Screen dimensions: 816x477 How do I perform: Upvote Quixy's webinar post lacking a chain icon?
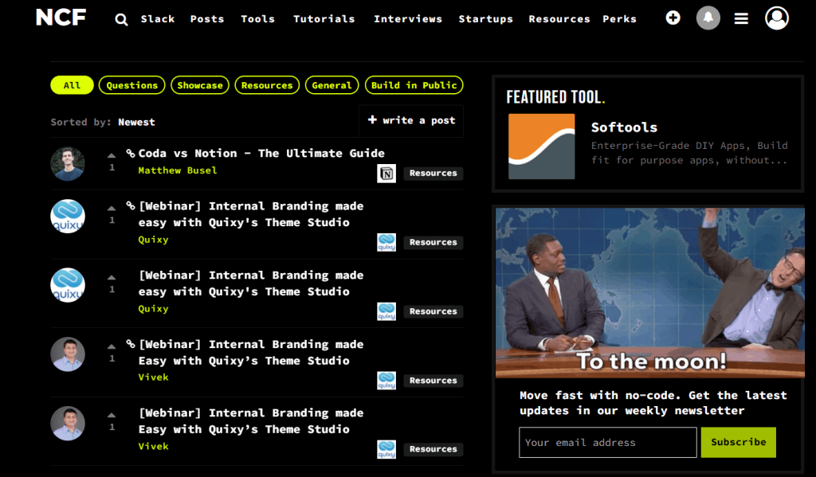112,277
